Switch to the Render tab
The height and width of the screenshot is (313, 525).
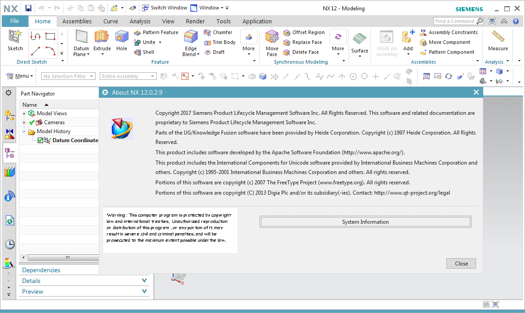coord(195,22)
